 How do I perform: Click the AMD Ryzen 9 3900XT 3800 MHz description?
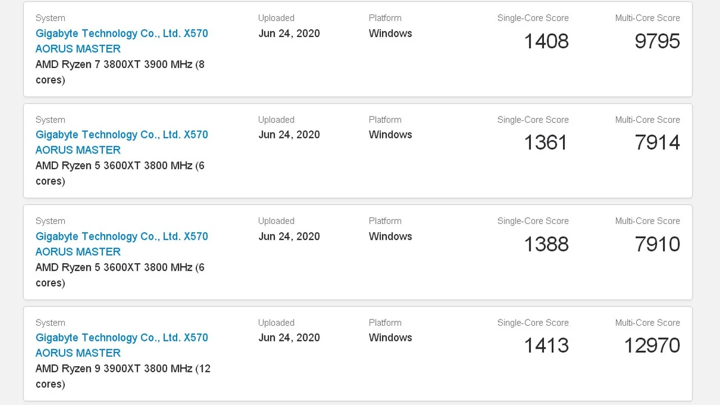pos(123,376)
